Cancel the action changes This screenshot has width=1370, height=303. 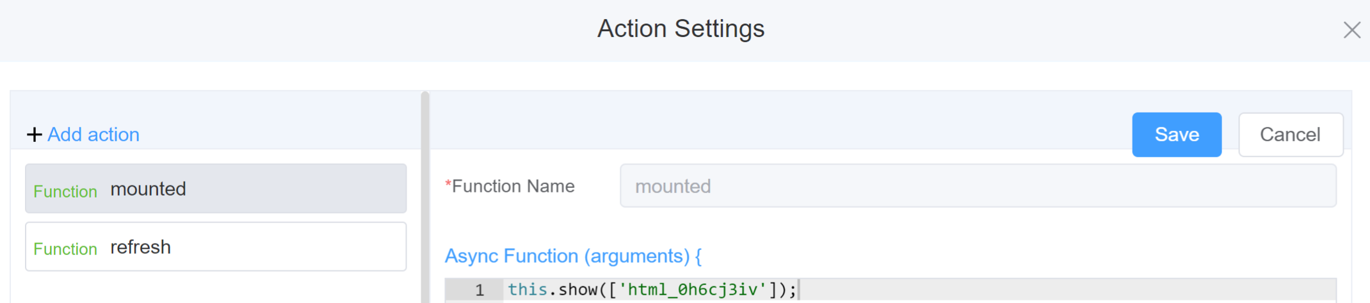coord(1290,135)
